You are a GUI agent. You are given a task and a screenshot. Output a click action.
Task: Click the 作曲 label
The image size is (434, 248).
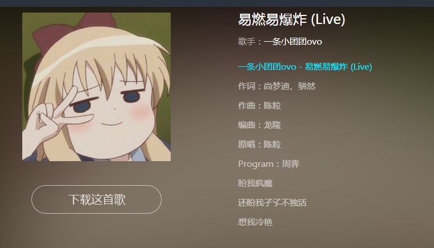pos(246,106)
